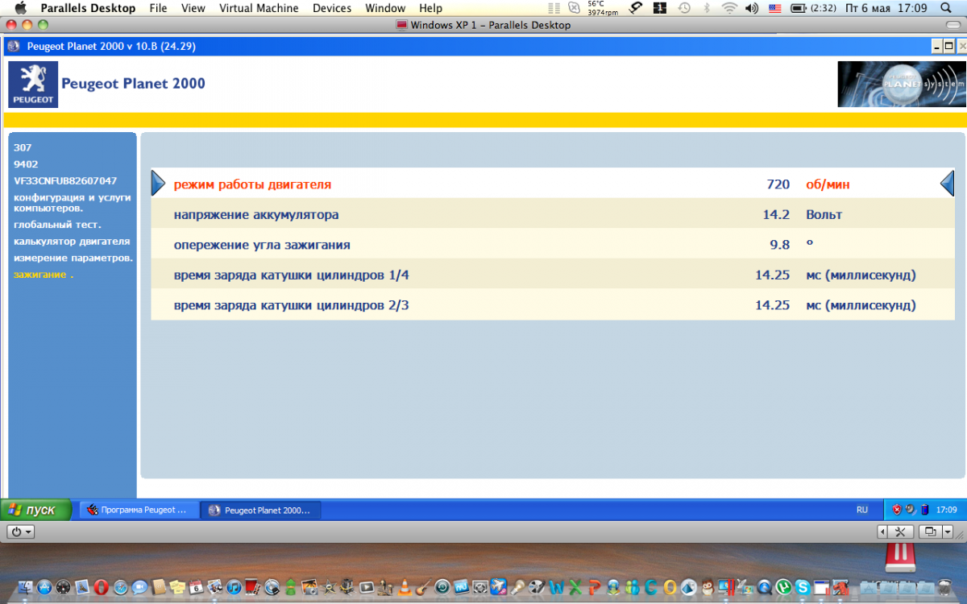Open the Parallels view mode dropdown

click(x=936, y=532)
